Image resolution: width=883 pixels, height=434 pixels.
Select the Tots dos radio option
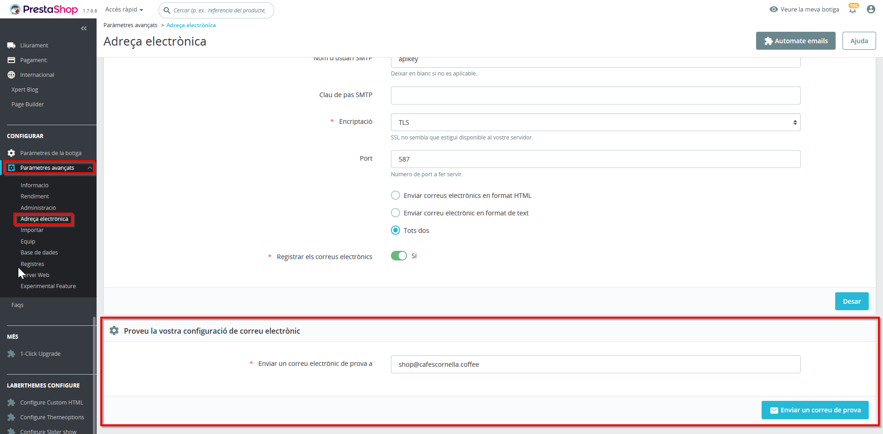click(x=396, y=230)
